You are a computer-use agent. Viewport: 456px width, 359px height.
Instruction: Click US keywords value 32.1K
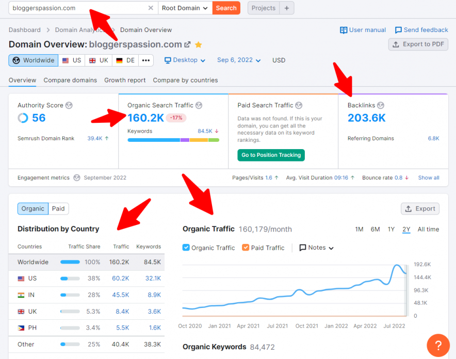coord(153,279)
